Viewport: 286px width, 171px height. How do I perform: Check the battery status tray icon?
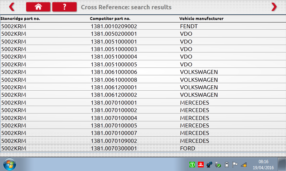coord(227,165)
